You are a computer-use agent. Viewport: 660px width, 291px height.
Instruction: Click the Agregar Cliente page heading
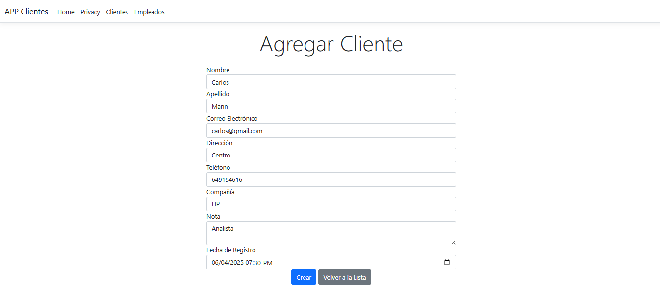(331, 44)
